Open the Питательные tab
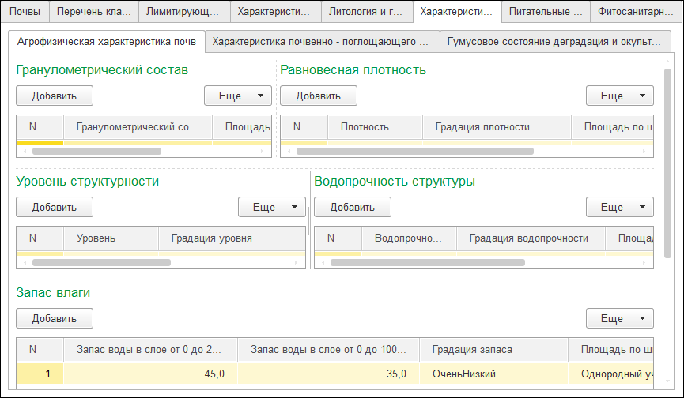The image size is (684, 398). pos(546,12)
